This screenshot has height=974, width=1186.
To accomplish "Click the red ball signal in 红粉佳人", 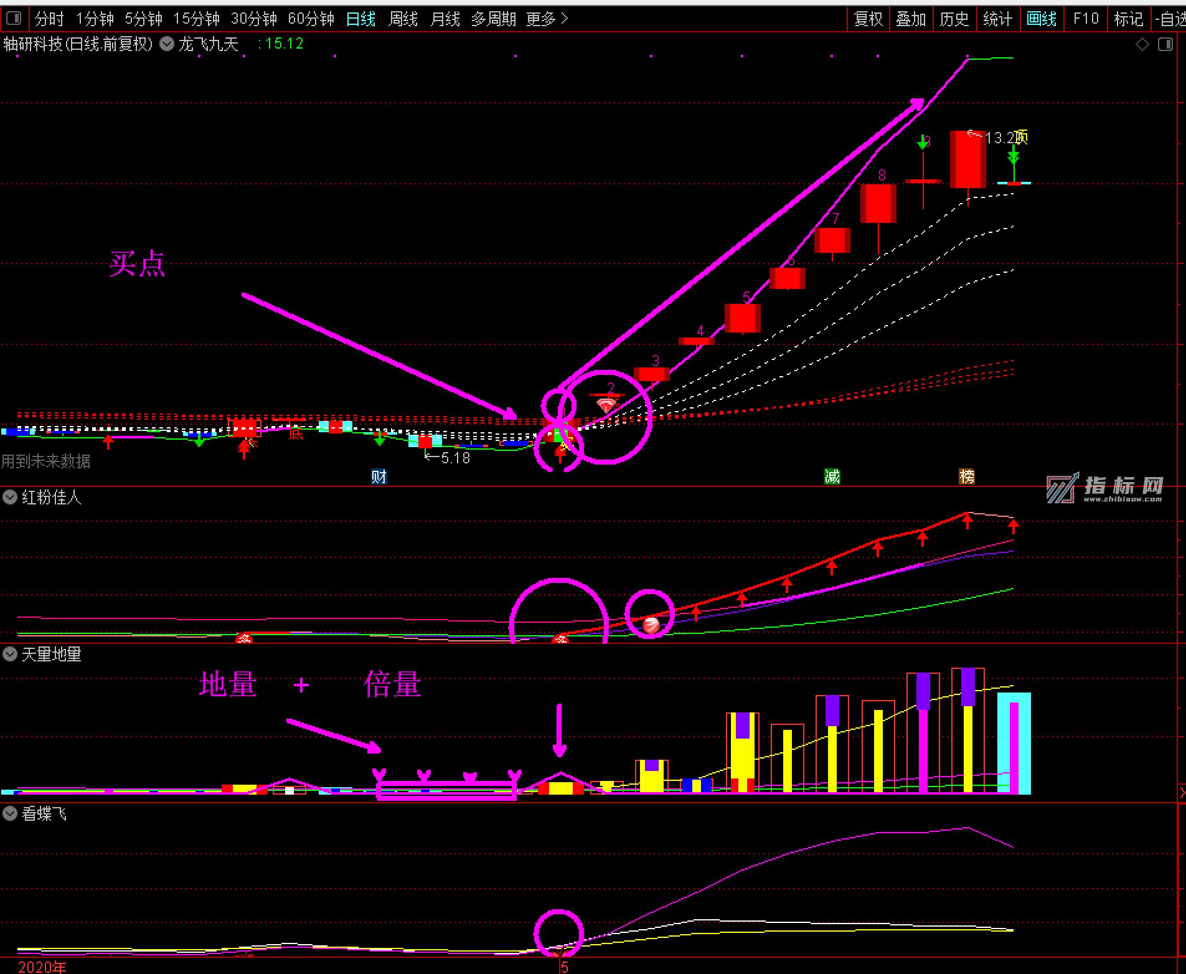I will point(651,624).
